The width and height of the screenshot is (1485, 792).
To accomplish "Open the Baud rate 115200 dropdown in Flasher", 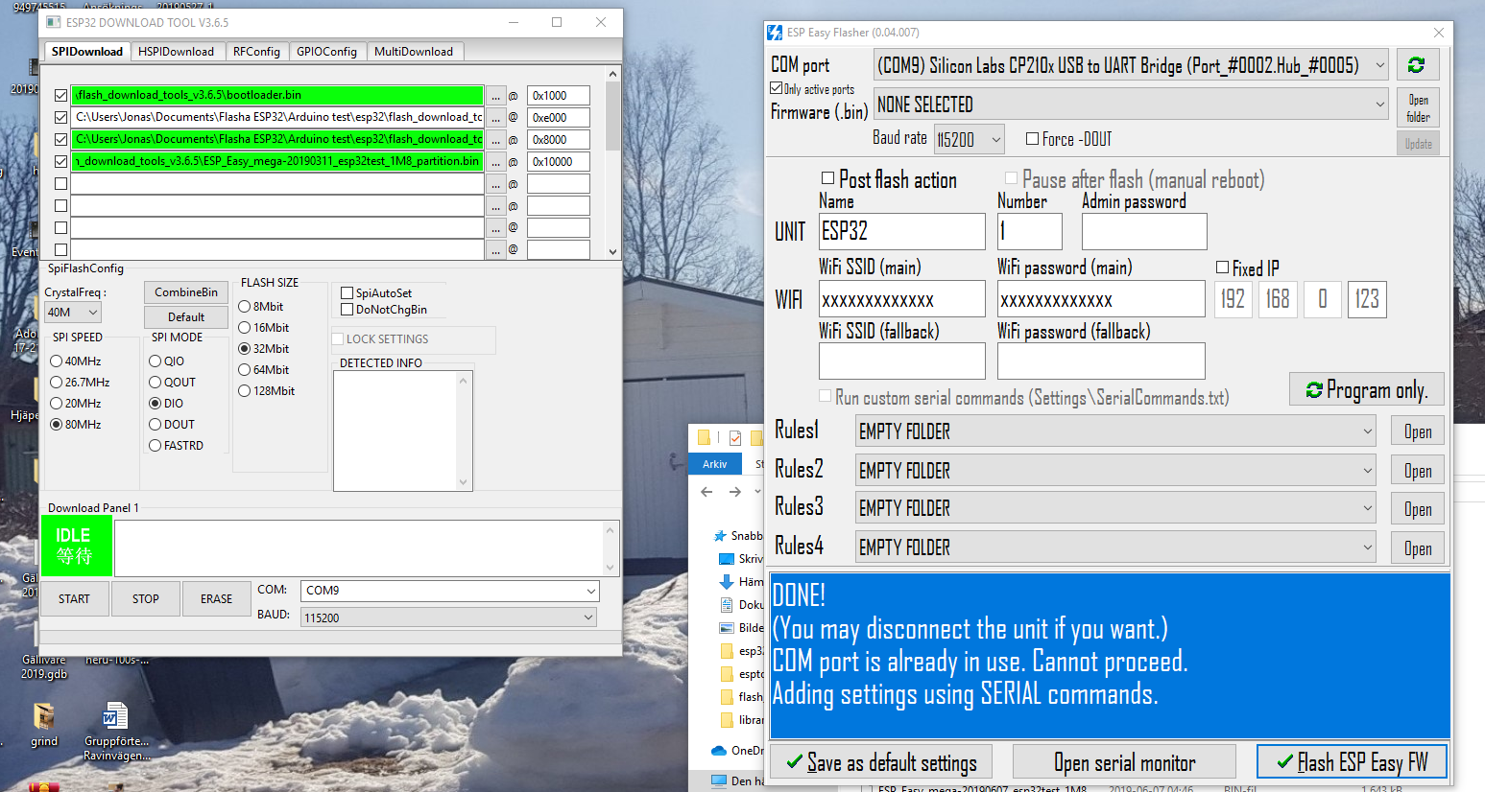I will pyautogui.click(x=970, y=140).
